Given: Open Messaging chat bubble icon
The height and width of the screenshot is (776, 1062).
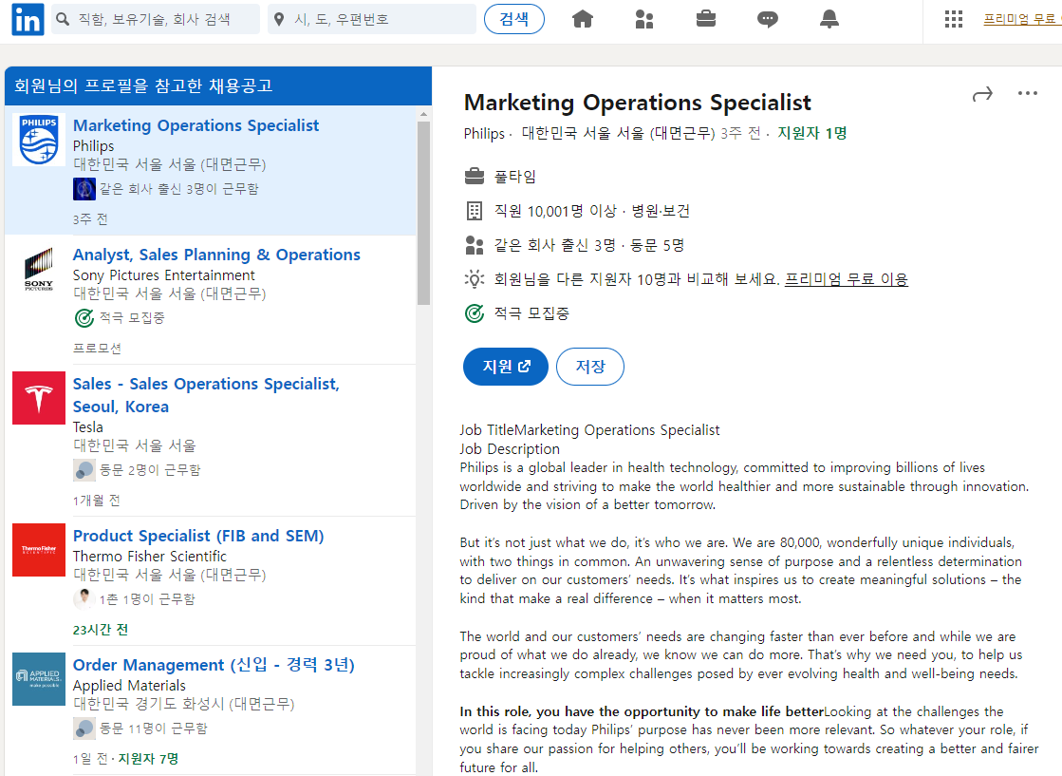Looking at the screenshot, I should coord(768,20).
